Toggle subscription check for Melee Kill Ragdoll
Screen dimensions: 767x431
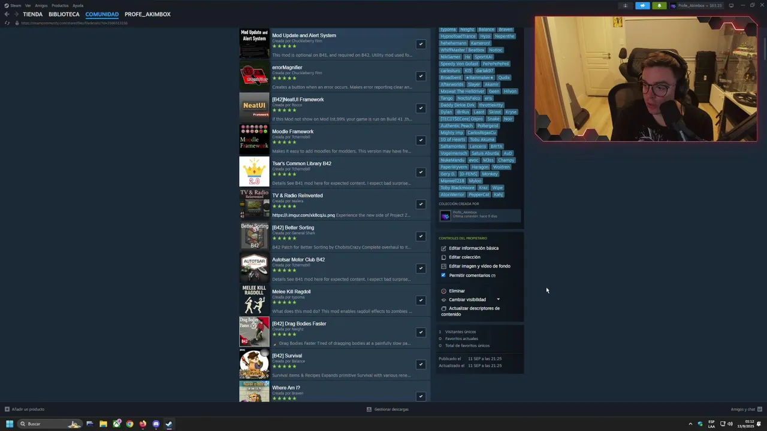(421, 300)
